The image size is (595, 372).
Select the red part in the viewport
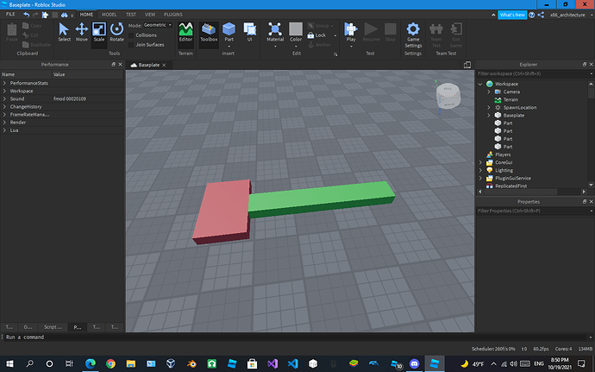pos(222,211)
